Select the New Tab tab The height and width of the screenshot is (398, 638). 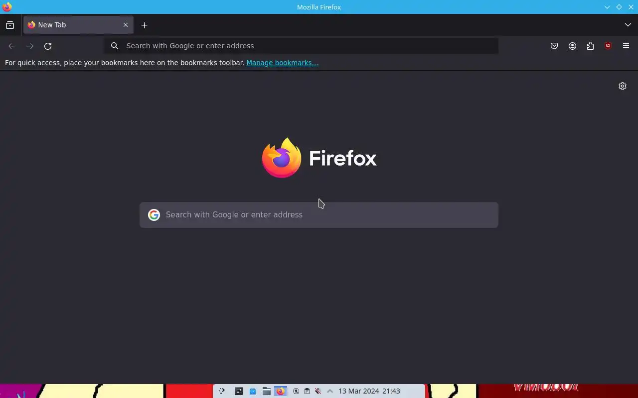point(78,25)
